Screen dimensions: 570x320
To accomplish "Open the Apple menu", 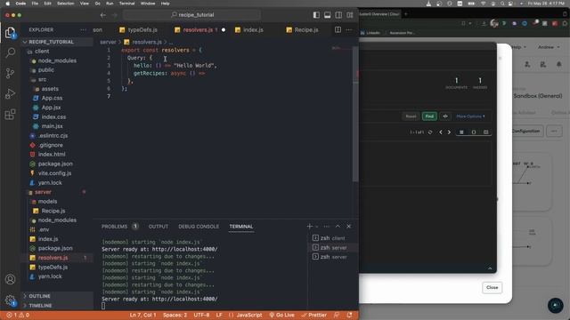I will [x=7, y=4].
